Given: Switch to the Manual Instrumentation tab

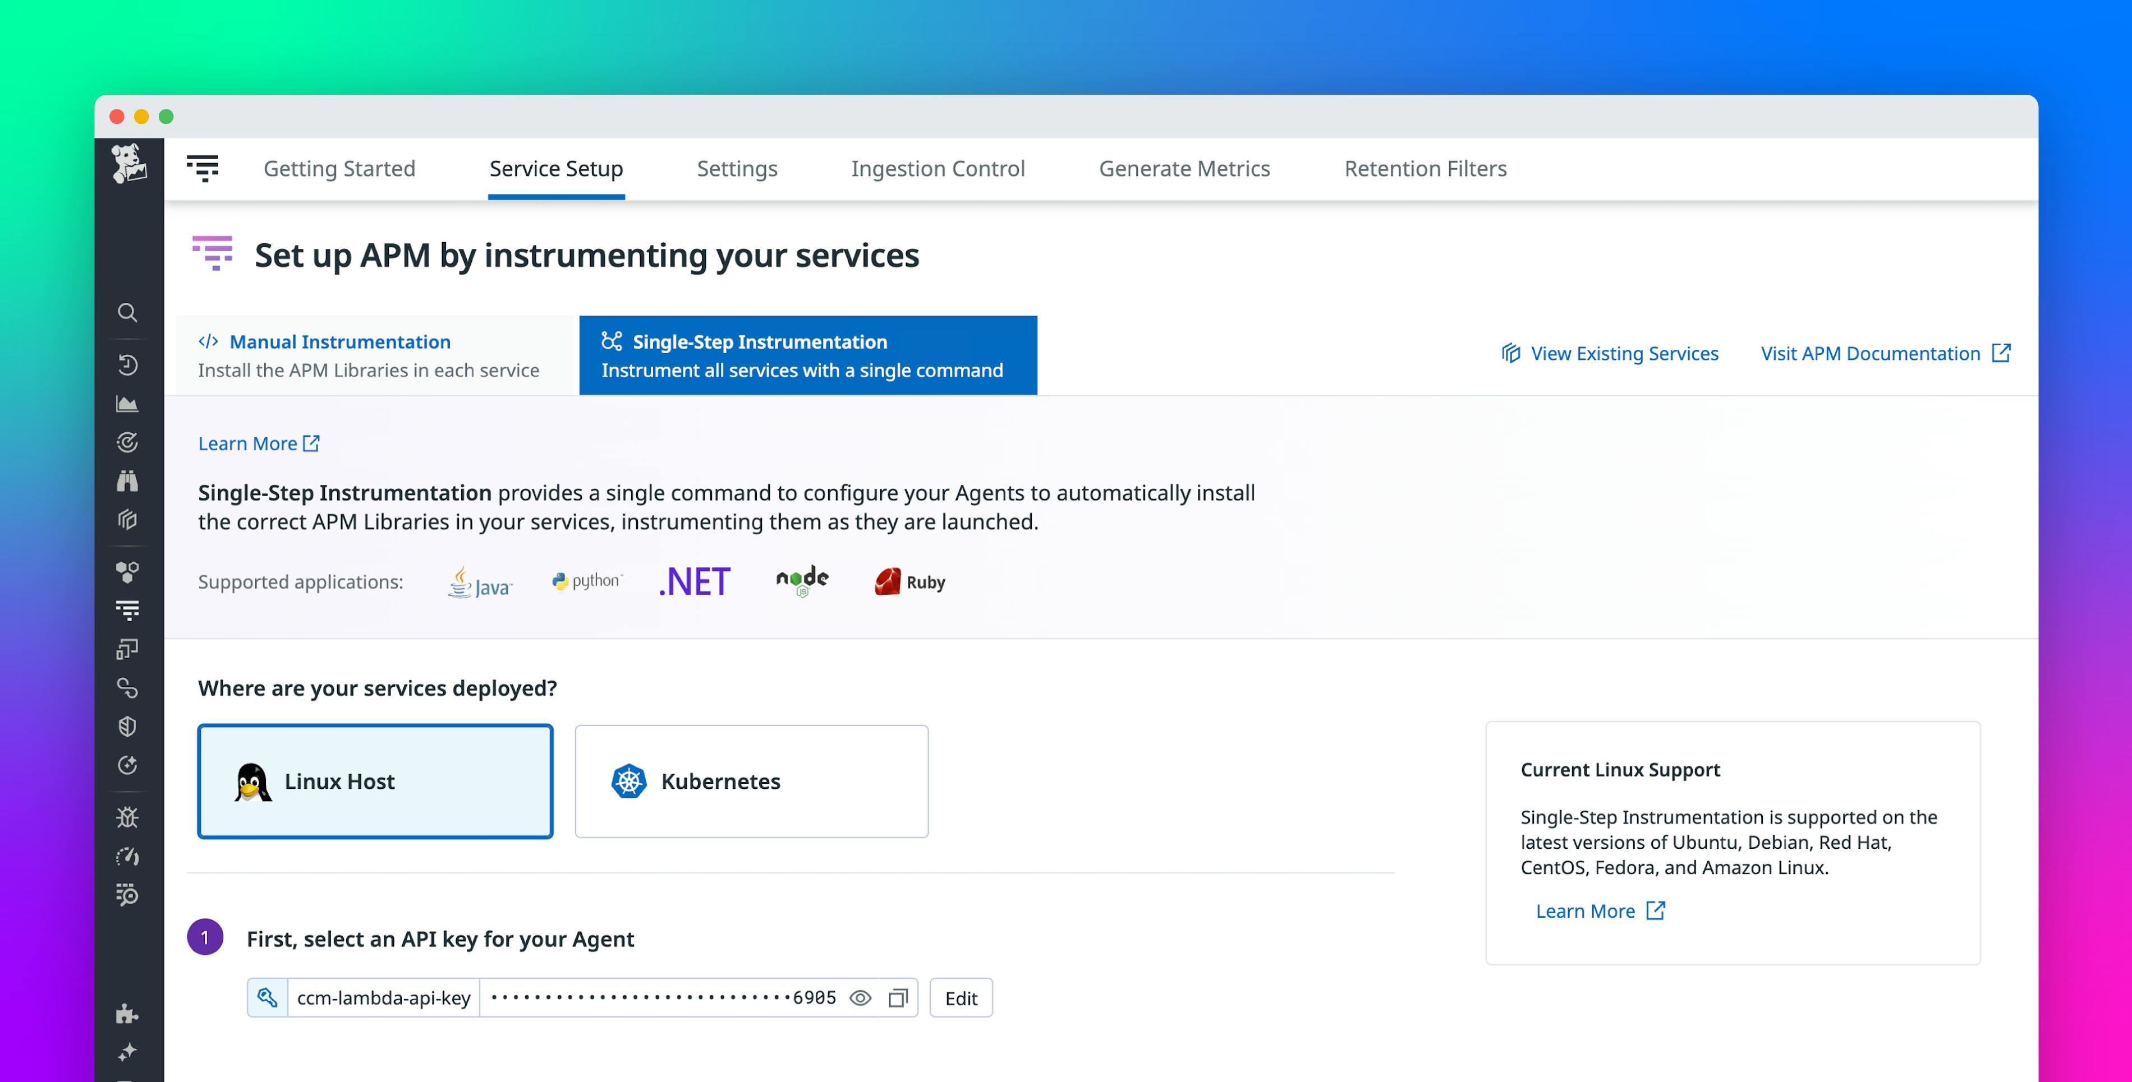Looking at the screenshot, I should pyautogui.click(x=371, y=354).
